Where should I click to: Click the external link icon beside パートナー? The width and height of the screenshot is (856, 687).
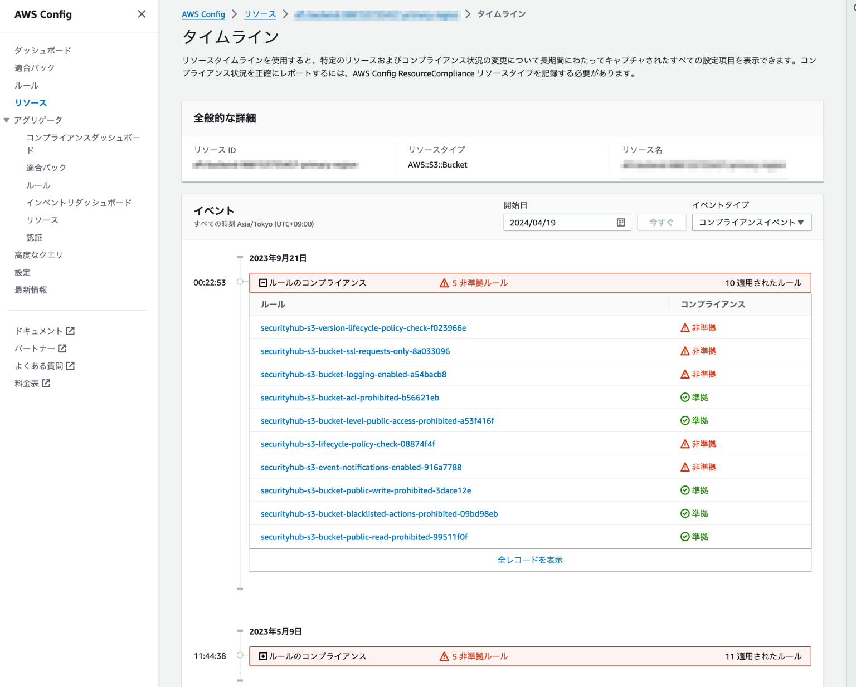click(62, 348)
